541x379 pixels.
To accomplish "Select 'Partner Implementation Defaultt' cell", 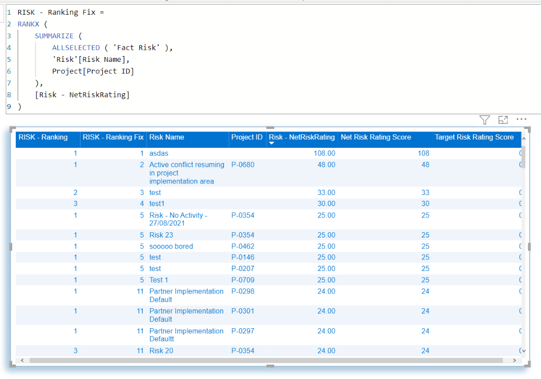I will pos(186,335).
